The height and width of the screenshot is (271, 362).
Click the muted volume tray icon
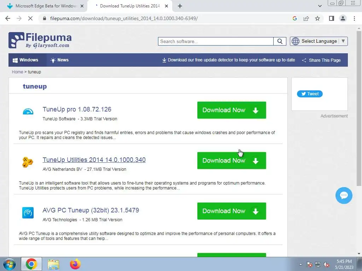pyautogui.click(x=326, y=264)
